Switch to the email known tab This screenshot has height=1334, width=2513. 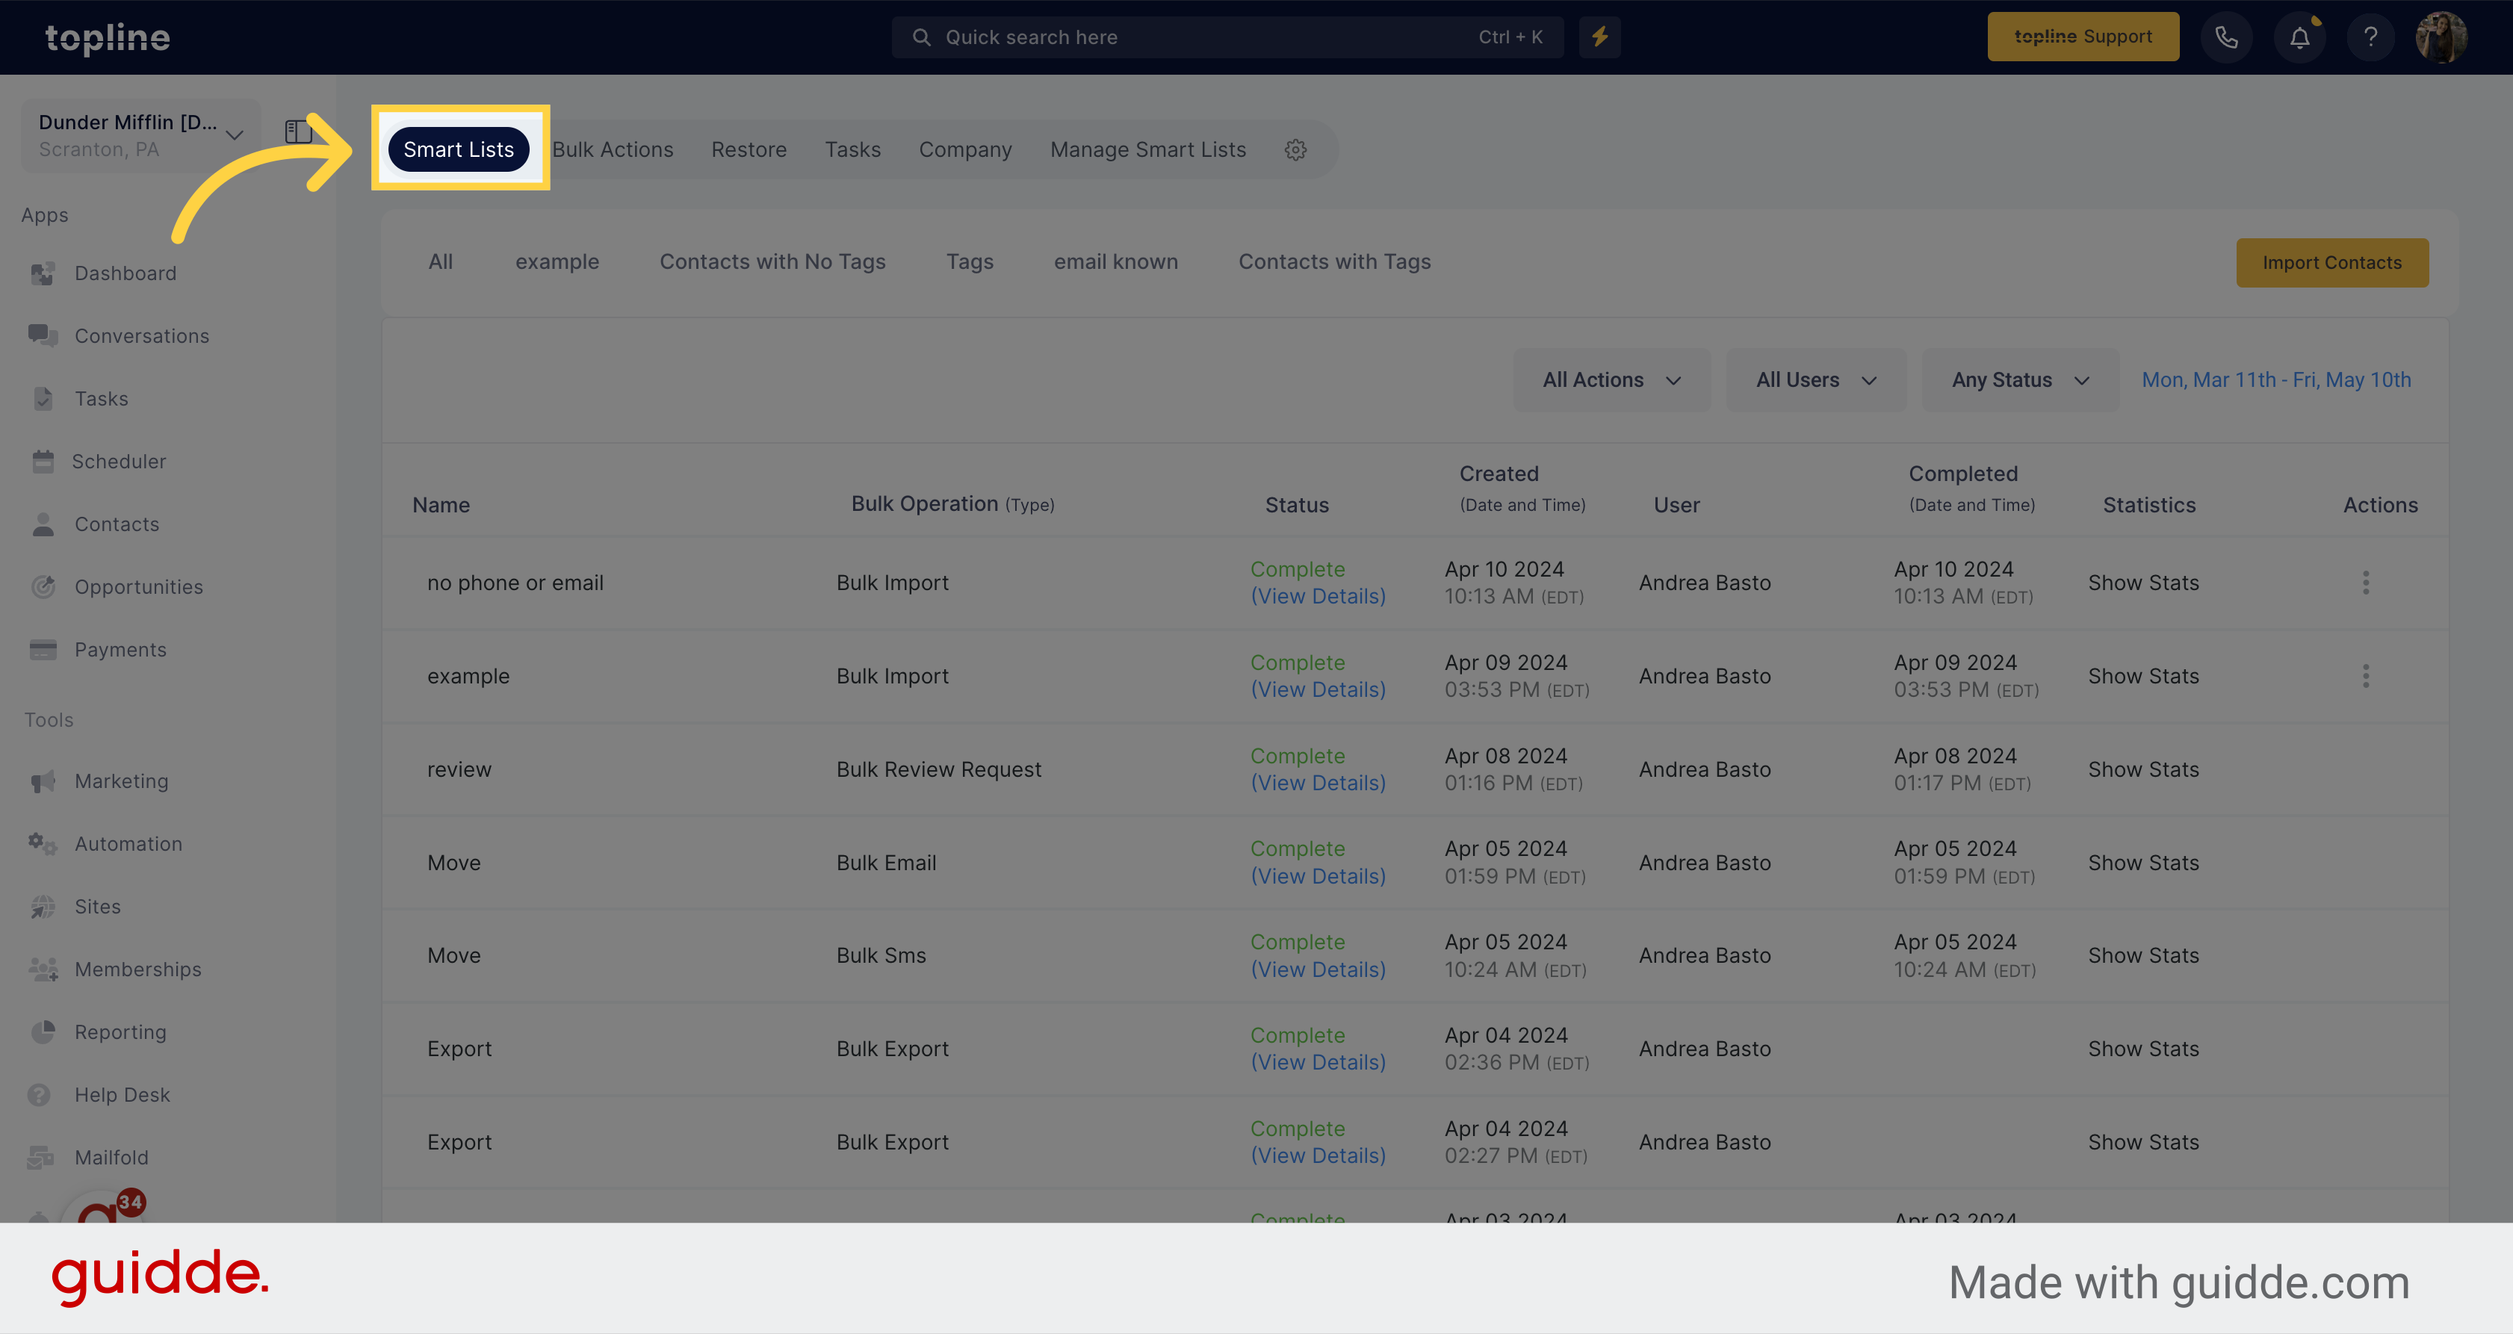point(1117,261)
